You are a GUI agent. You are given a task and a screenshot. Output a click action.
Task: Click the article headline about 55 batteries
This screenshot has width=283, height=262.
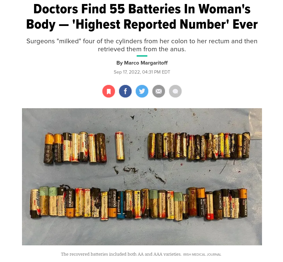142,17
